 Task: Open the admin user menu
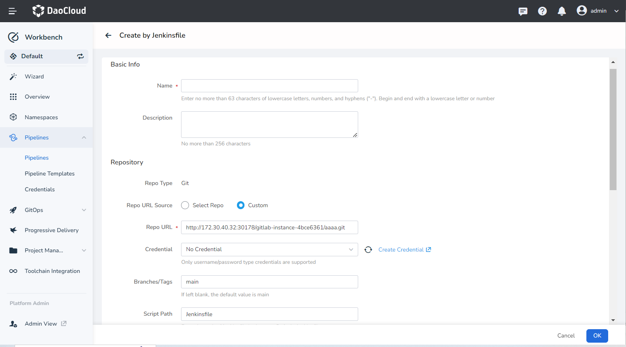(x=597, y=11)
